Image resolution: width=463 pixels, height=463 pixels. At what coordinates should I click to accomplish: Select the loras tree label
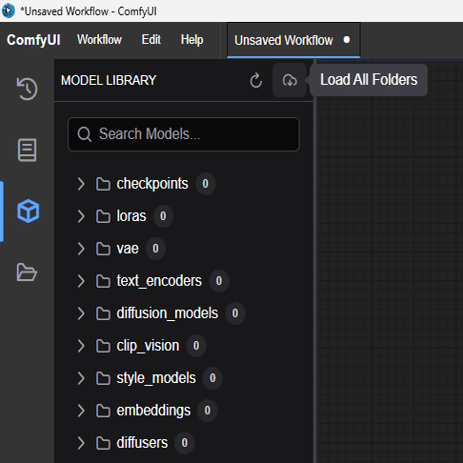pos(131,216)
